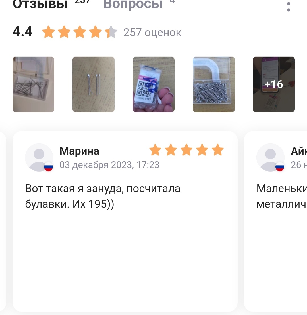Tap reviewer name Марина
Viewport: 307px width, 315px height.
click(79, 151)
